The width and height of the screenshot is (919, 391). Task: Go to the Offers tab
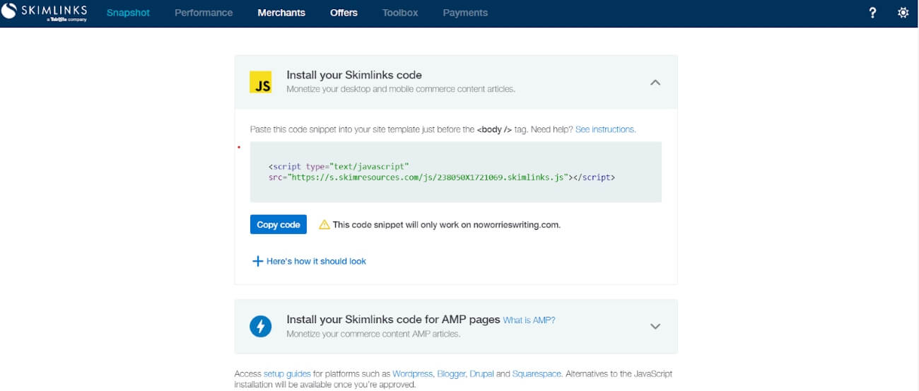click(344, 13)
